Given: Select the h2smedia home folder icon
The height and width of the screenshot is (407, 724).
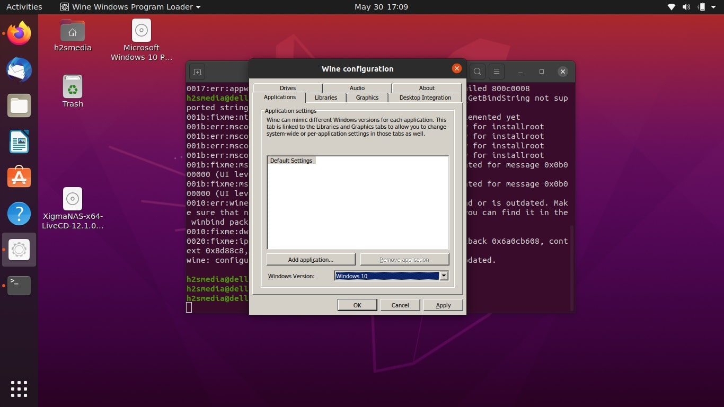Looking at the screenshot, I should pos(73,36).
